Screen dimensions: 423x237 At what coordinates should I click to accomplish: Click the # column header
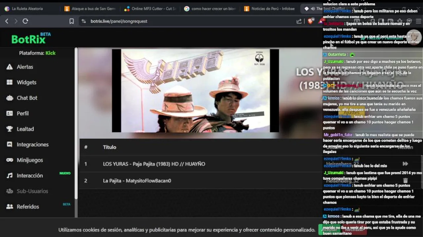(x=86, y=147)
